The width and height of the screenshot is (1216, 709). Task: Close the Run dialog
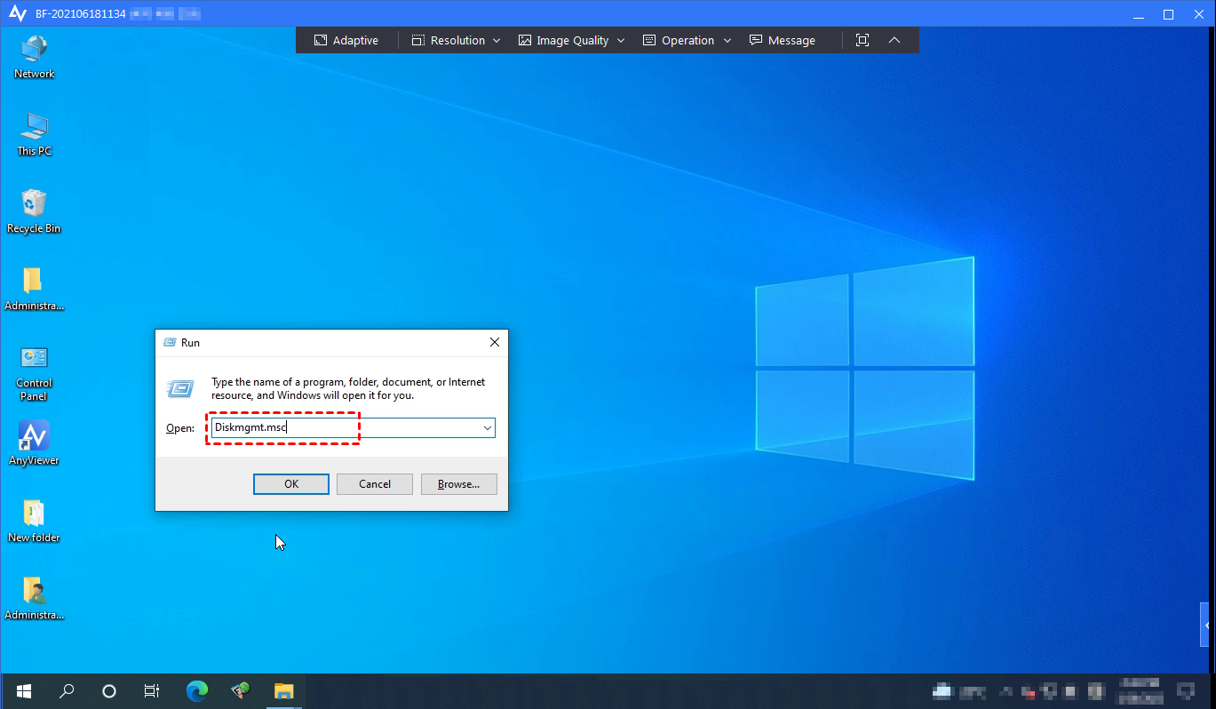click(495, 342)
